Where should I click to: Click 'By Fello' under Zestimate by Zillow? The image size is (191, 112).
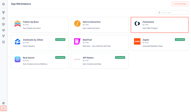click(x=26, y=43)
